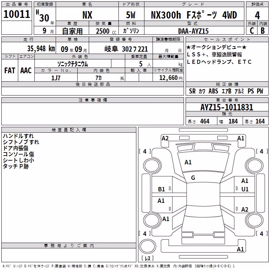
Task: Click inspector note タッチP跡
Action: tap(16, 166)
